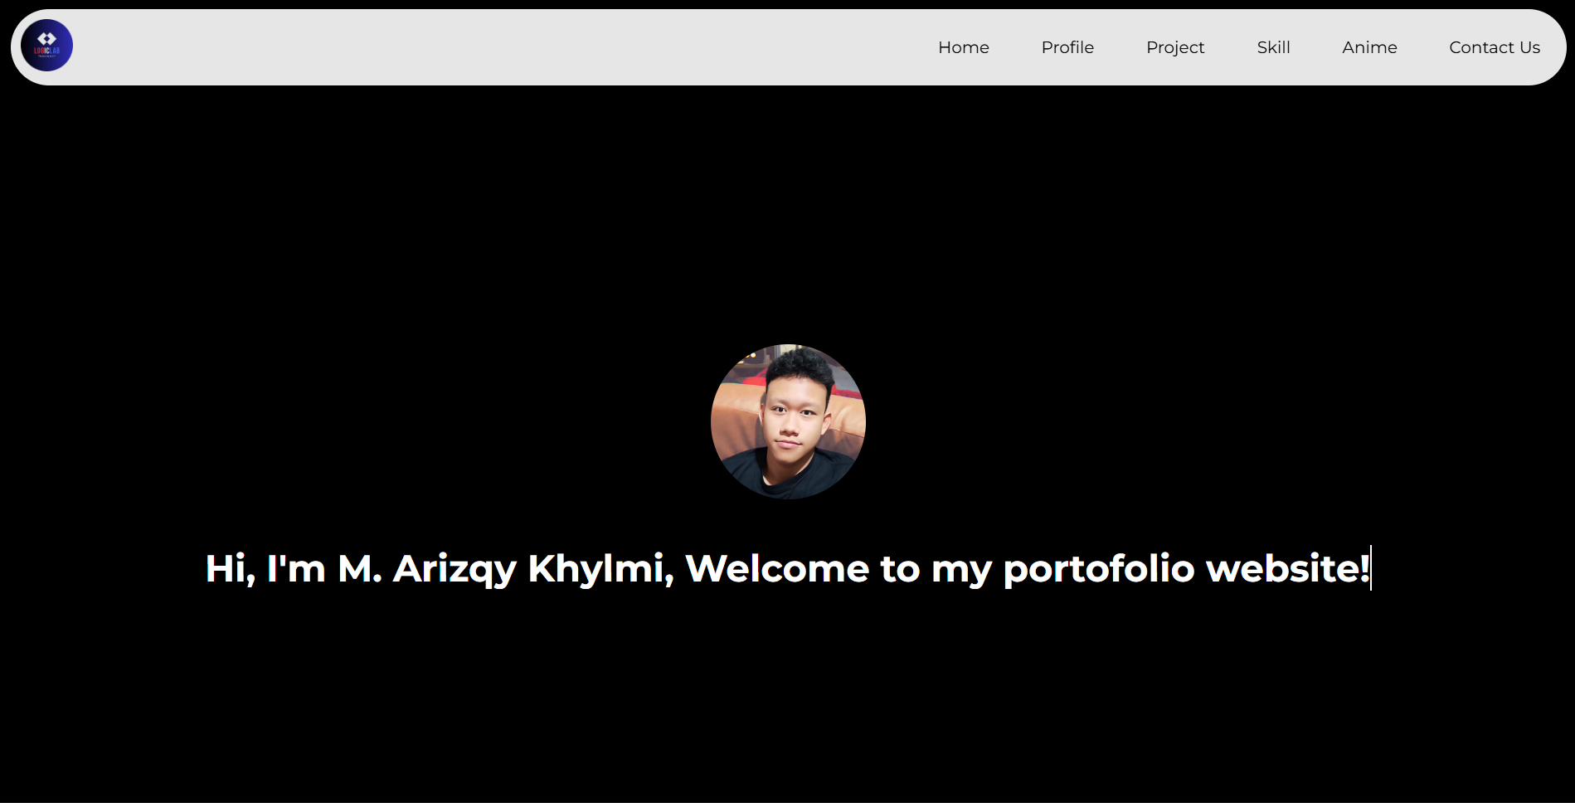Click the initial "M." in the heading
The image size is (1575, 803).
(359, 569)
